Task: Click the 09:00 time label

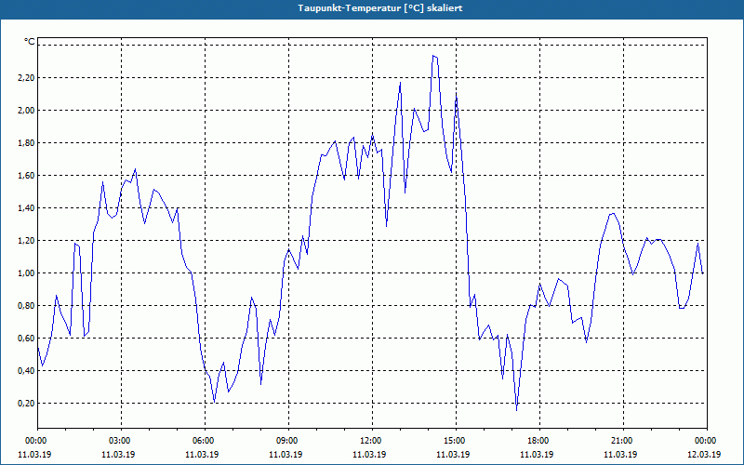Action: (288, 441)
